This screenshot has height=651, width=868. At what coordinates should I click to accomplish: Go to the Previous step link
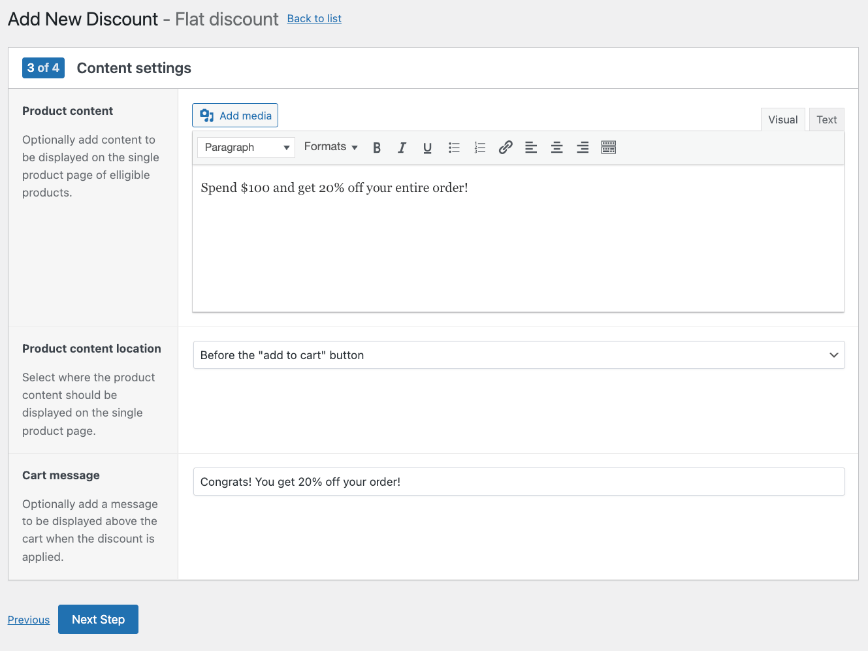pos(29,620)
